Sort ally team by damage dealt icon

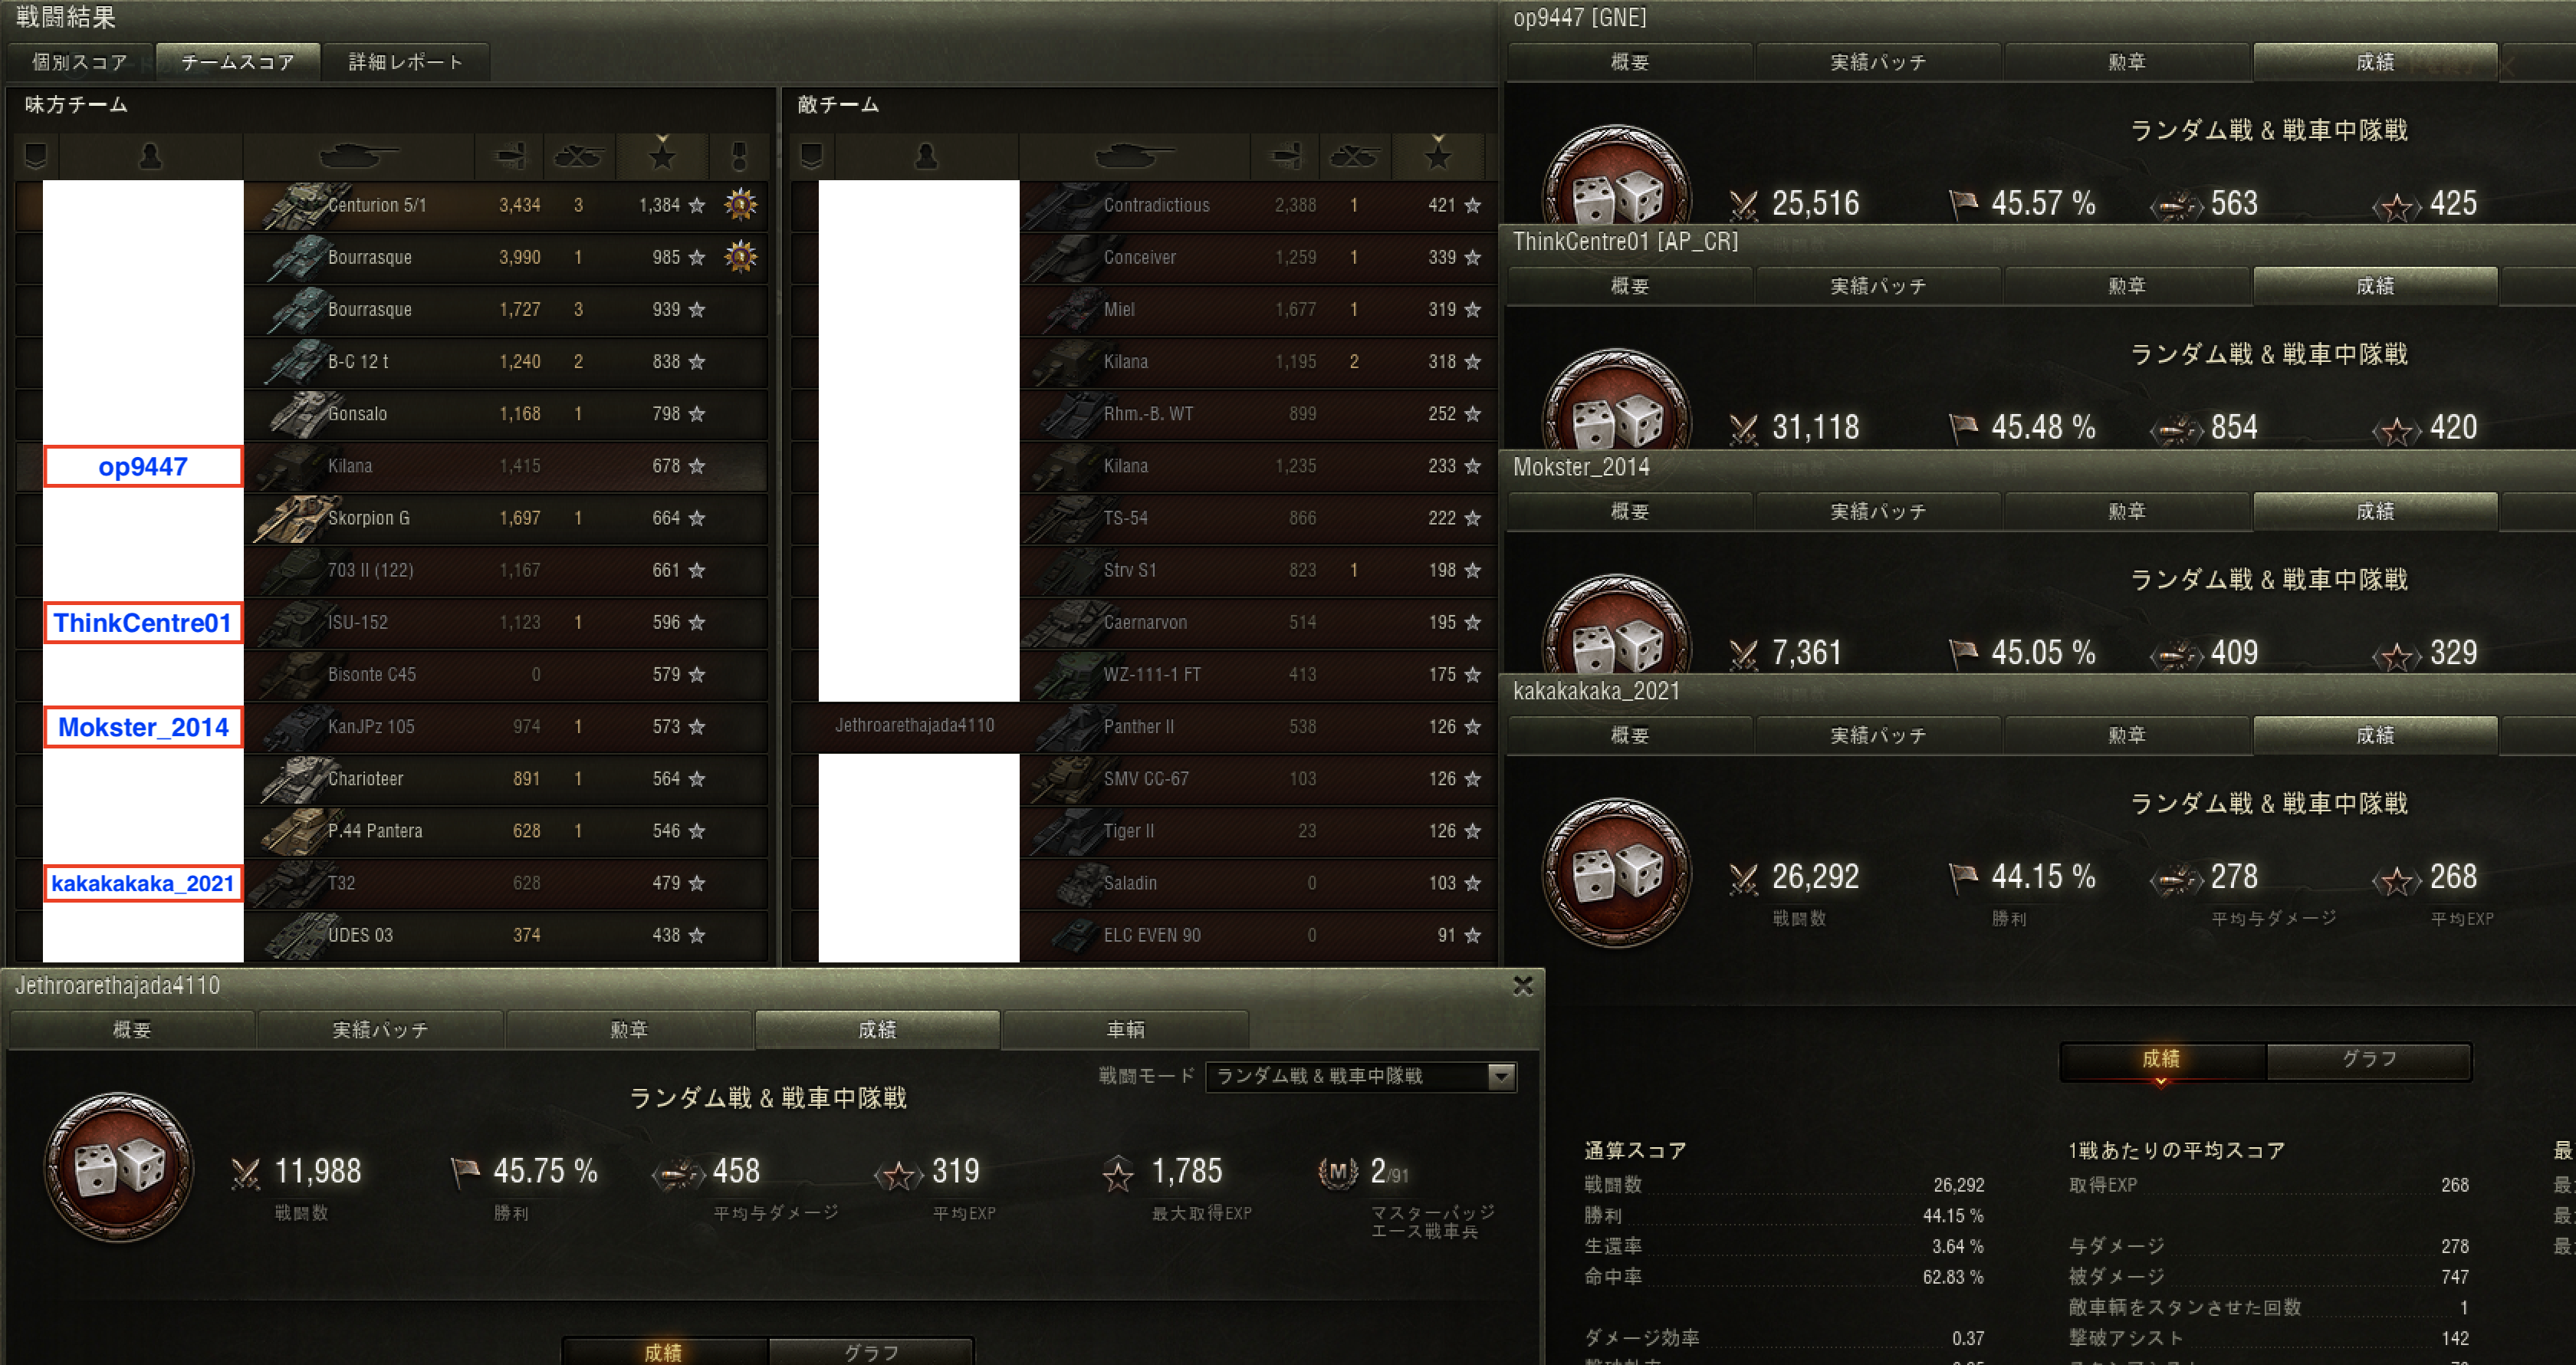pos(509,156)
